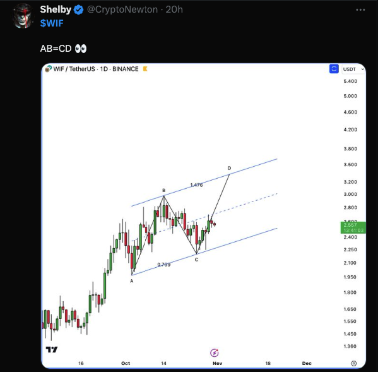Click the orange flag icon beside BINANCE

[x=145, y=69]
